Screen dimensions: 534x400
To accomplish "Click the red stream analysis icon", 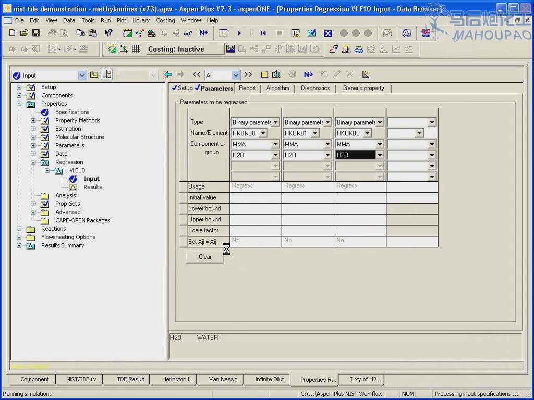I will 333,49.
